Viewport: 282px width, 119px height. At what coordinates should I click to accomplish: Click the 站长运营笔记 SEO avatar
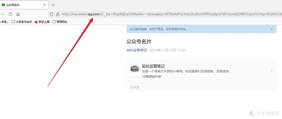pyautogui.click(x=135, y=69)
